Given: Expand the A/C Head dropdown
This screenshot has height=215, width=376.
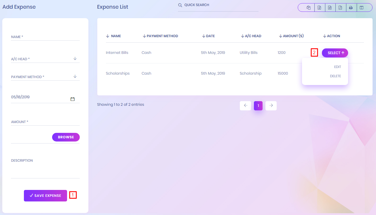Looking at the screenshot, I should [75, 59].
